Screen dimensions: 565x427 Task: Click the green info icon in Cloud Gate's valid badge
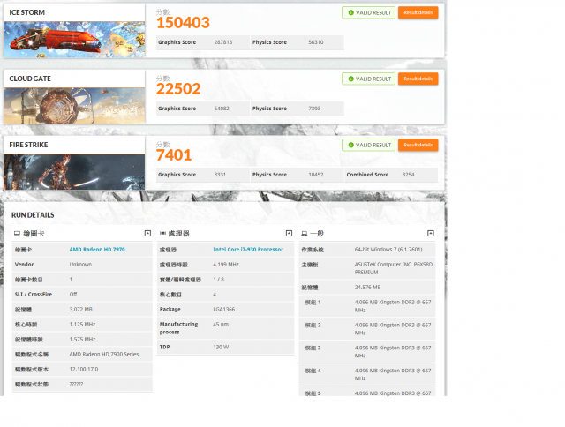[351, 79]
